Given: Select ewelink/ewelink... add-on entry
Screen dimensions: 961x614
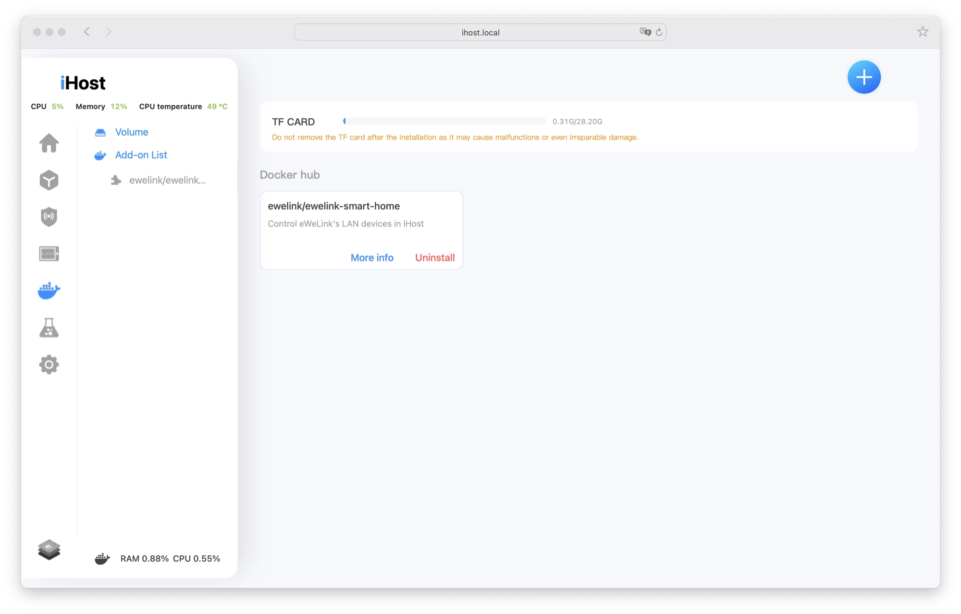Looking at the screenshot, I should pyautogui.click(x=168, y=180).
